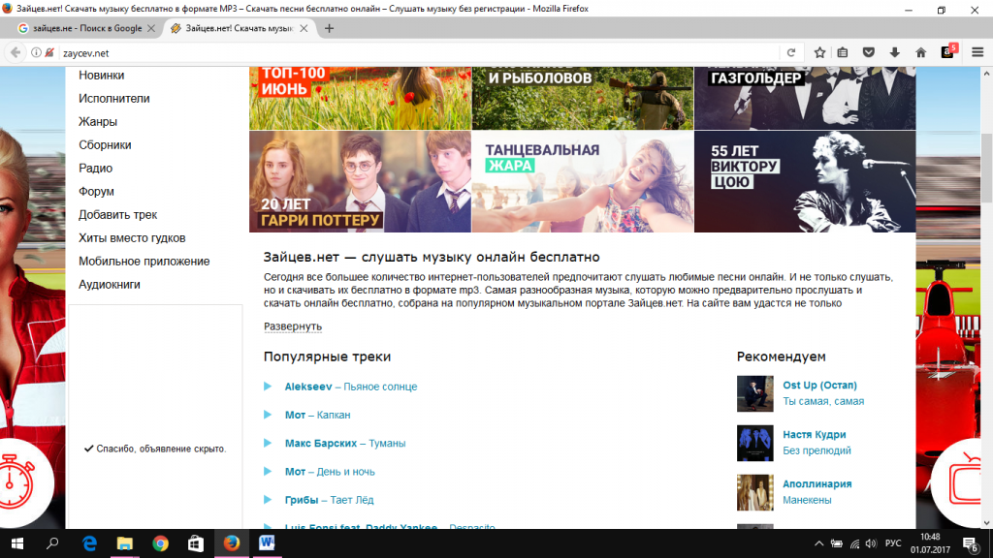Open the Firefox hamburger menu
This screenshot has width=993, height=558.
pyautogui.click(x=977, y=52)
